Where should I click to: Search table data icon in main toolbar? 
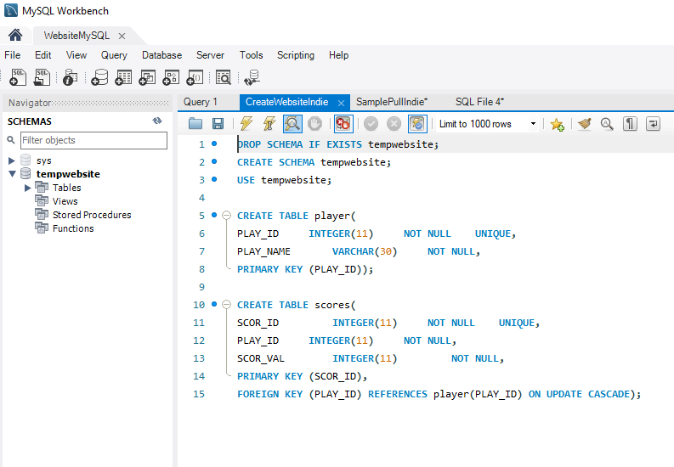224,77
